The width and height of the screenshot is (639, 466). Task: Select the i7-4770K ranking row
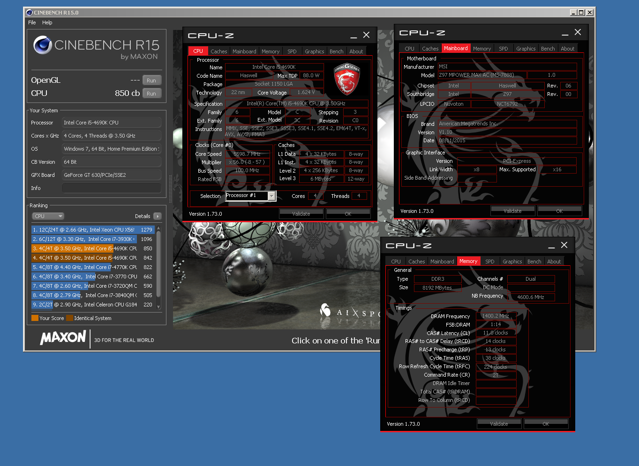pyautogui.click(x=93, y=267)
